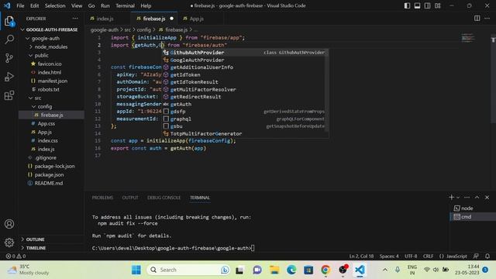Open Windows Start menu on taskbar
This screenshot has width=496, height=279.
pyautogui.click(x=136, y=270)
